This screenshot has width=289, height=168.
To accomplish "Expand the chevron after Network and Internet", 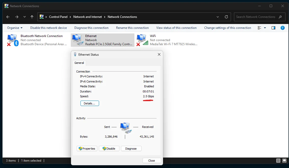I will point(105,17).
